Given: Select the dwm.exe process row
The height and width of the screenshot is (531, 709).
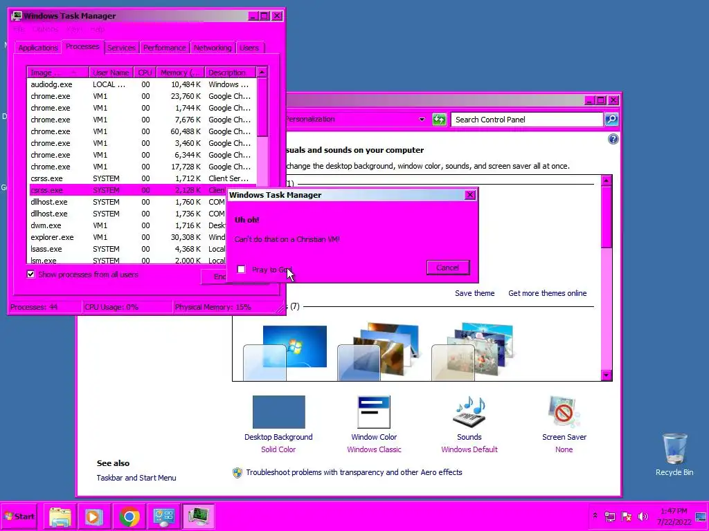Looking at the screenshot, I should (x=127, y=225).
